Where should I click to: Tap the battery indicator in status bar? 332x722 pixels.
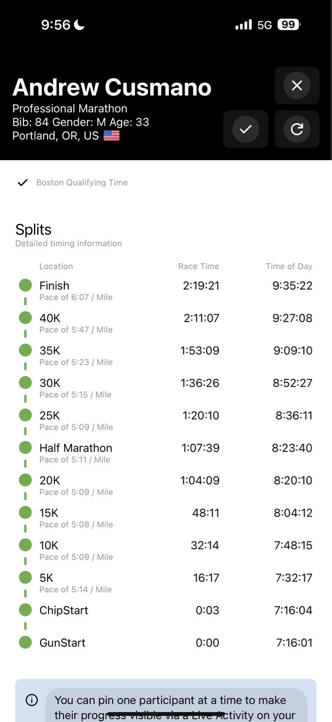point(289,25)
